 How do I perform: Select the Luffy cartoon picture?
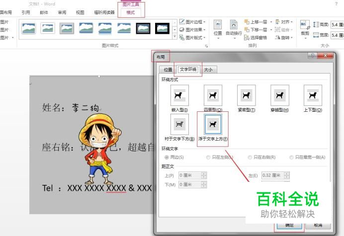click(x=99, y=149)
